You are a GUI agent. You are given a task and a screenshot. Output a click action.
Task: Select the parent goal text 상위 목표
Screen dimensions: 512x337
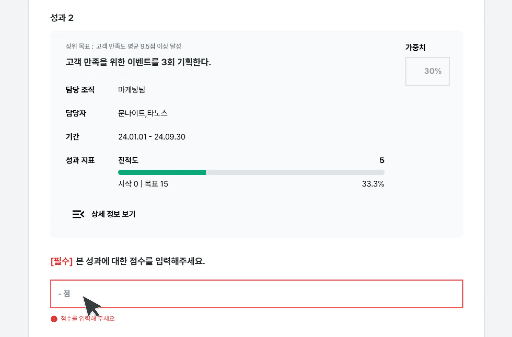pyautogui.click(x=123, y=46)
